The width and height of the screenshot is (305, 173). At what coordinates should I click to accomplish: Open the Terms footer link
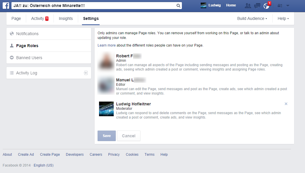[x=149, y=155]
